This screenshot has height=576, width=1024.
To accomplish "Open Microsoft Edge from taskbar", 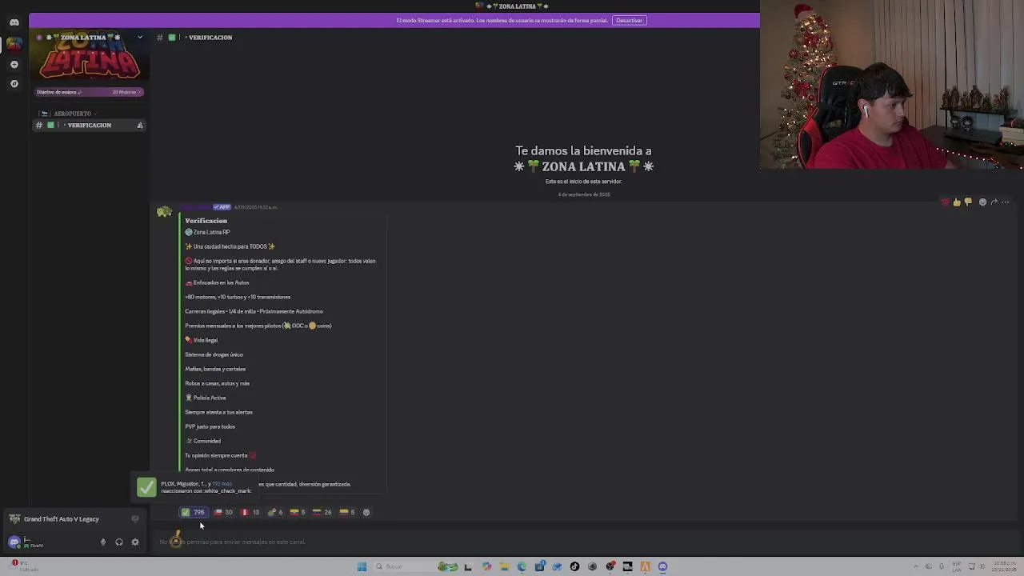I will pos(522,566).
